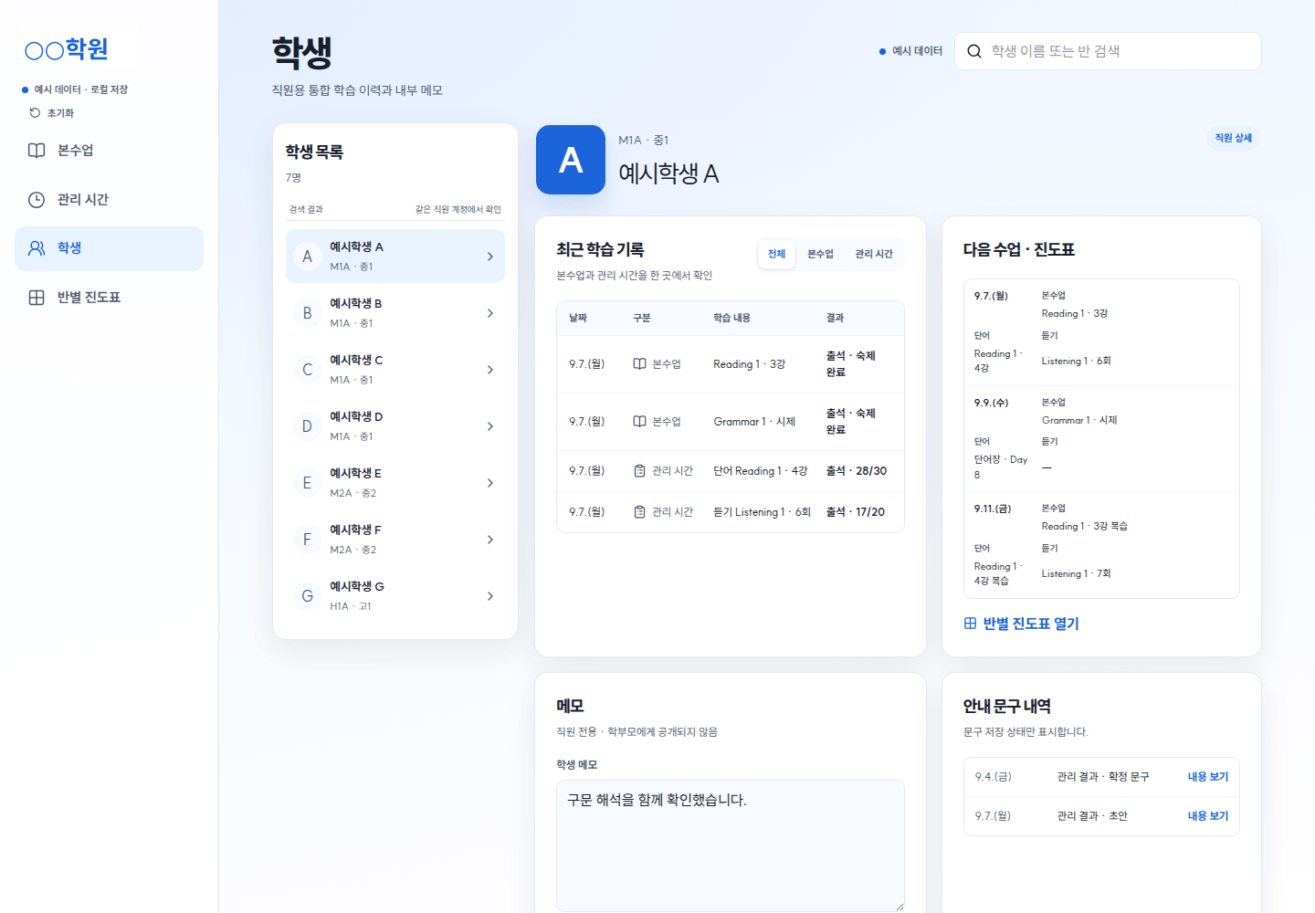Click avatar letter B in student list
Image resolution: width=1315 pixels, height=913 pixels.
point(308,313)
